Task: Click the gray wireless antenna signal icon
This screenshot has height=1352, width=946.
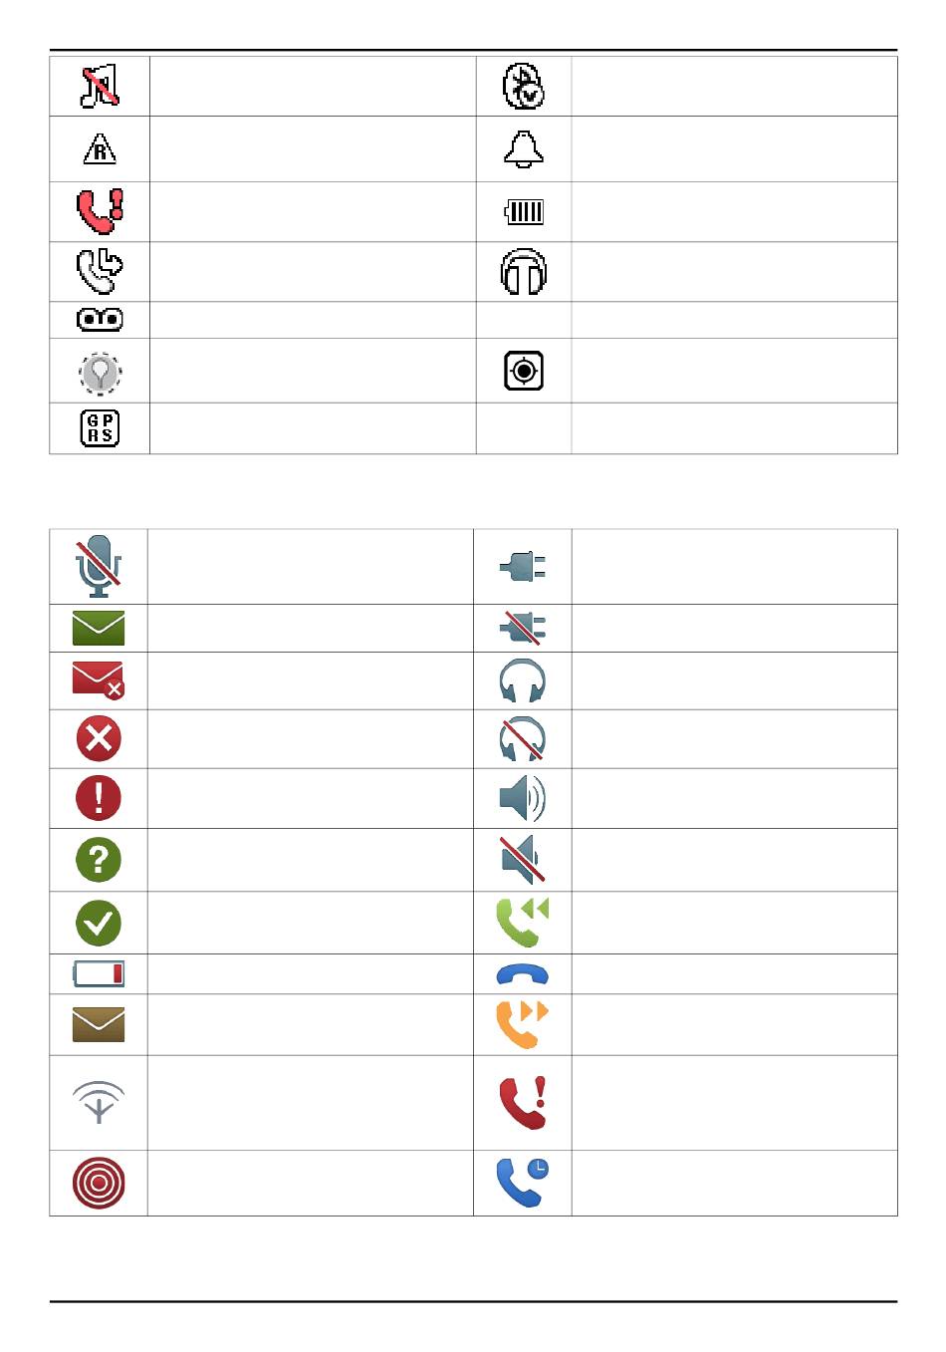Action: click(99, 1103)
